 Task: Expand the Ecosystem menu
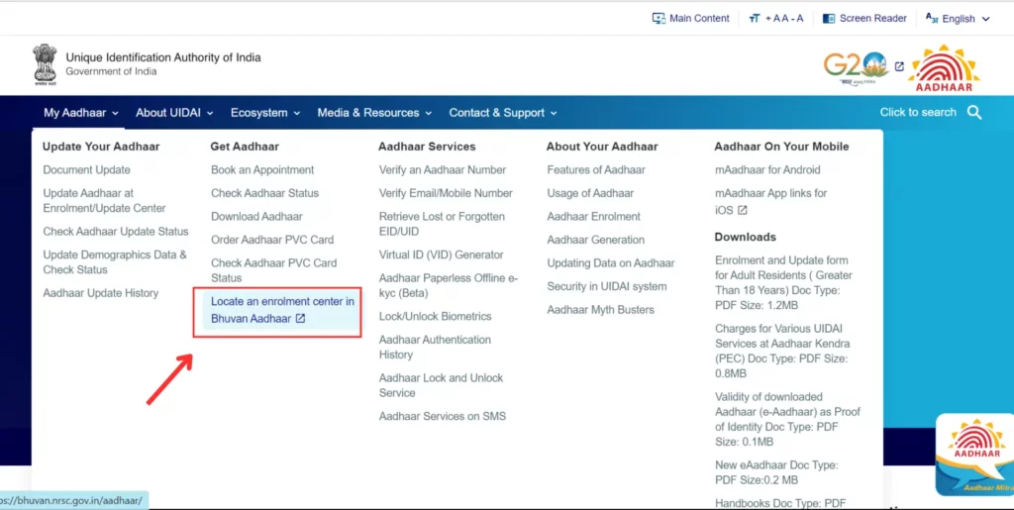[x=265, y=113]
